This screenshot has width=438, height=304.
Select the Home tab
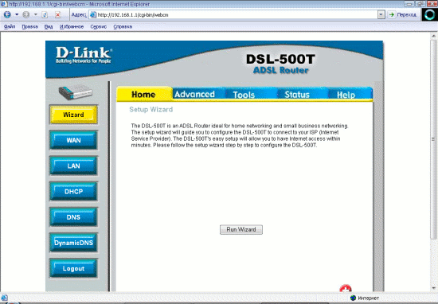(x=144, y=94)
